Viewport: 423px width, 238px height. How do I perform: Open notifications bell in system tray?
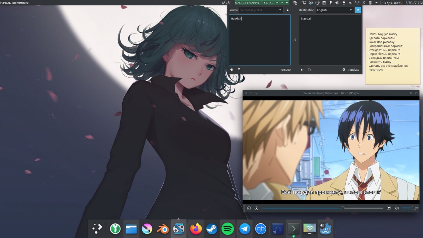click(304, 3)
